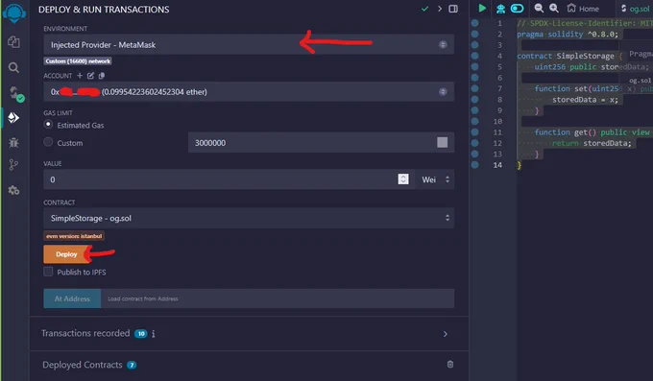Switch to the og.sol editor tab
653x381 pixels.
tap(636, 9)
